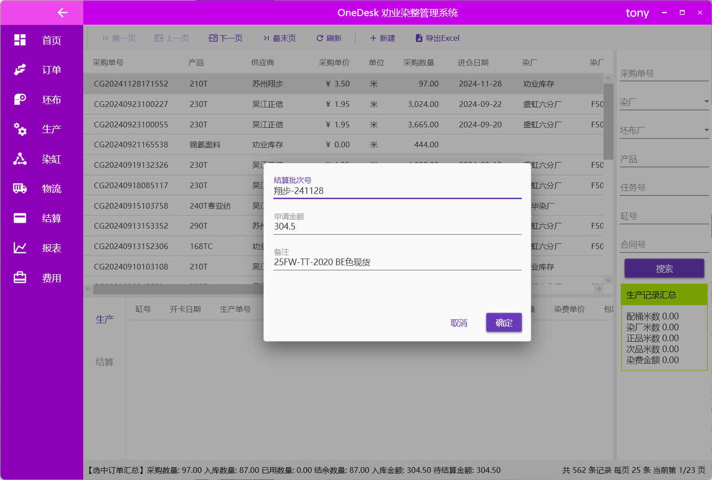The image size is (712, 480).
Task: Switch to the 生产 tab in lower panel
Action: coord(105,319)
